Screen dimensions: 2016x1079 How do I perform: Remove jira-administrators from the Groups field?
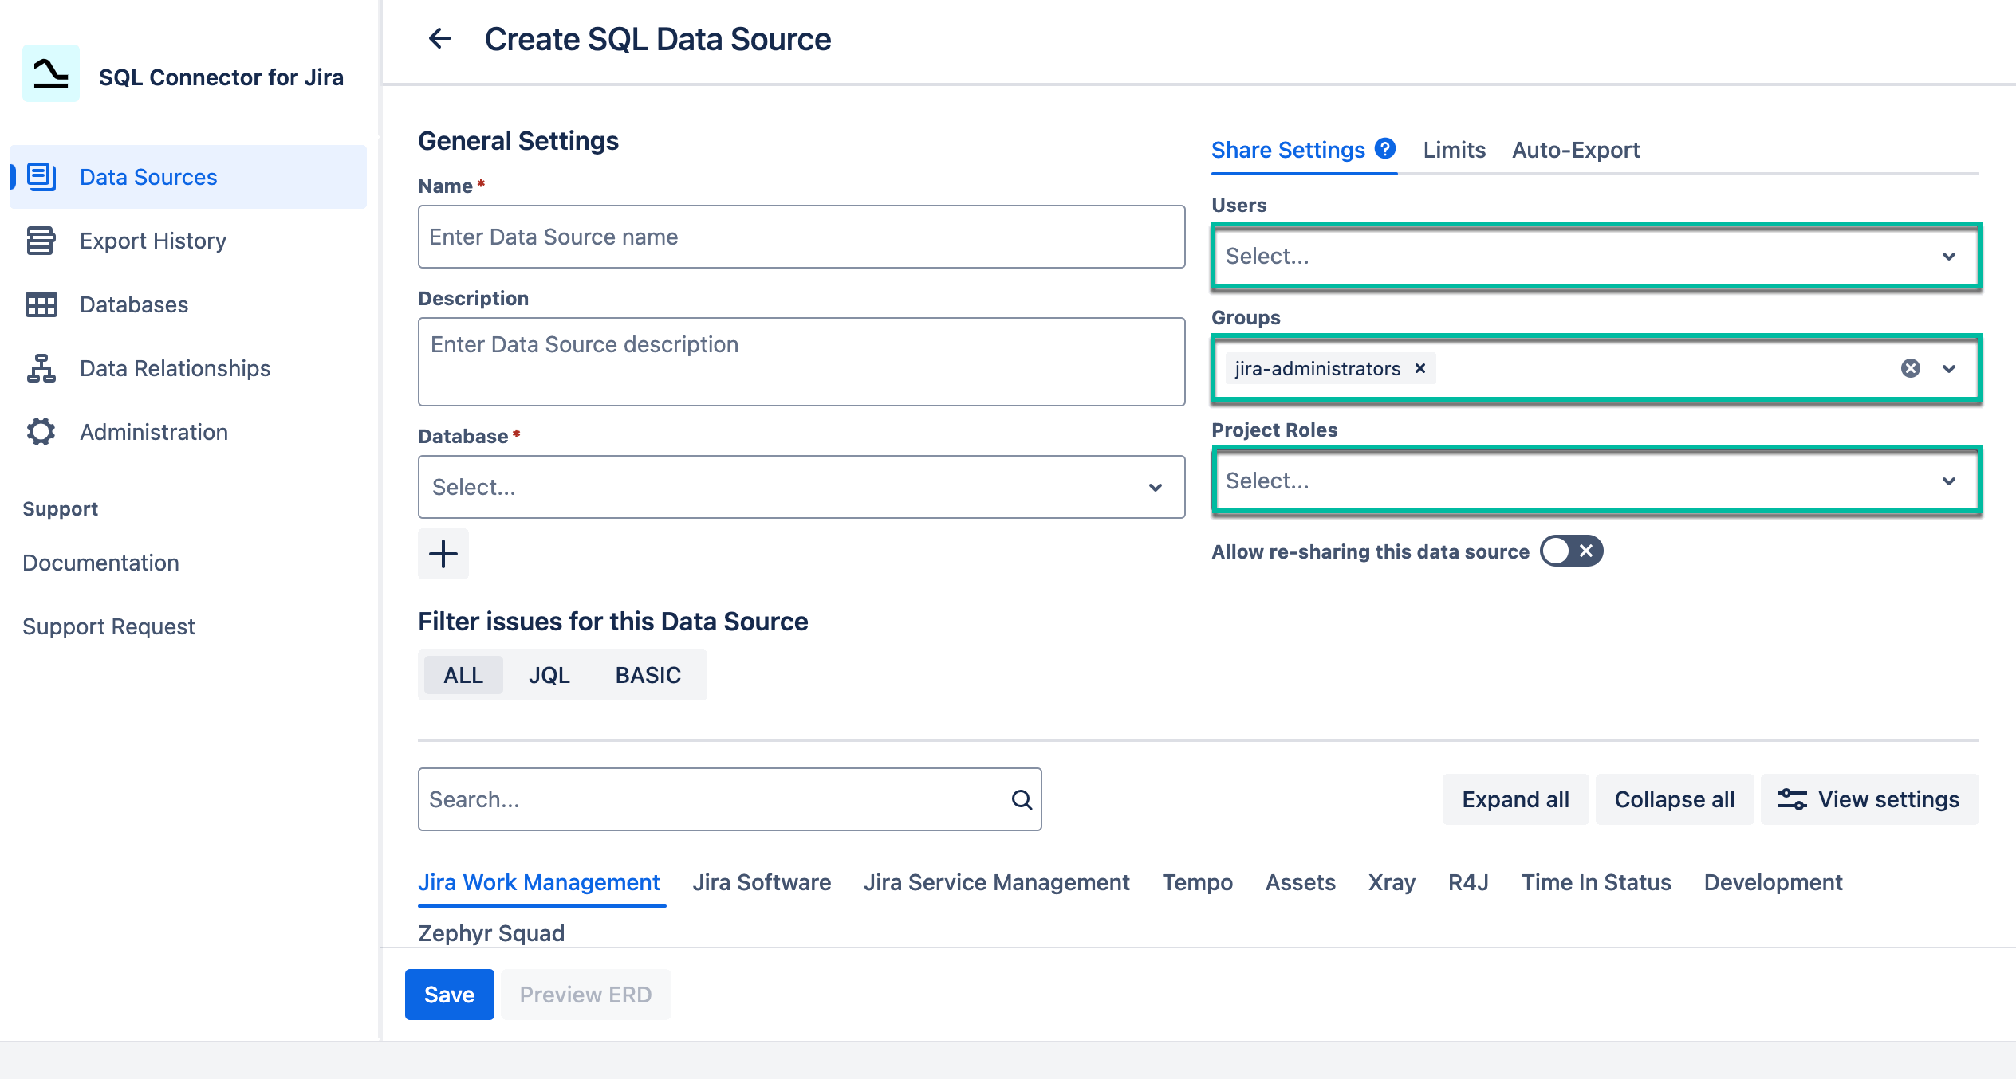[x=1420, y=368]
